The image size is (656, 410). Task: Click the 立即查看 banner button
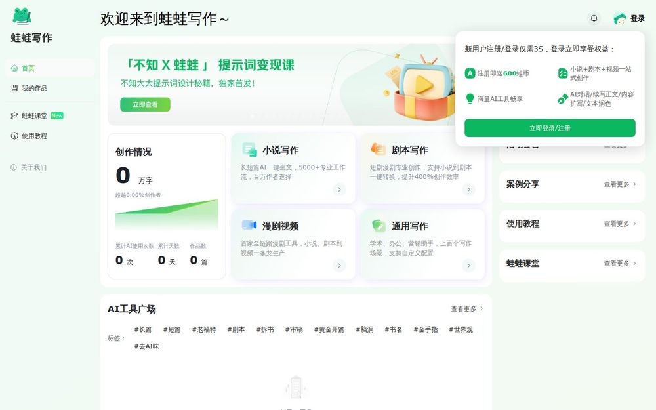point(145,104)
